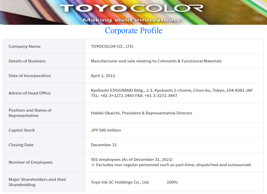Click the 'Details of Business' label
The height and width of the screenshot is (194, 267).
(27, 61)
